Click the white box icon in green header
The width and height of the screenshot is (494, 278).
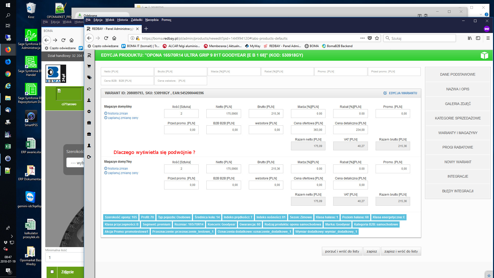(484, 55)
